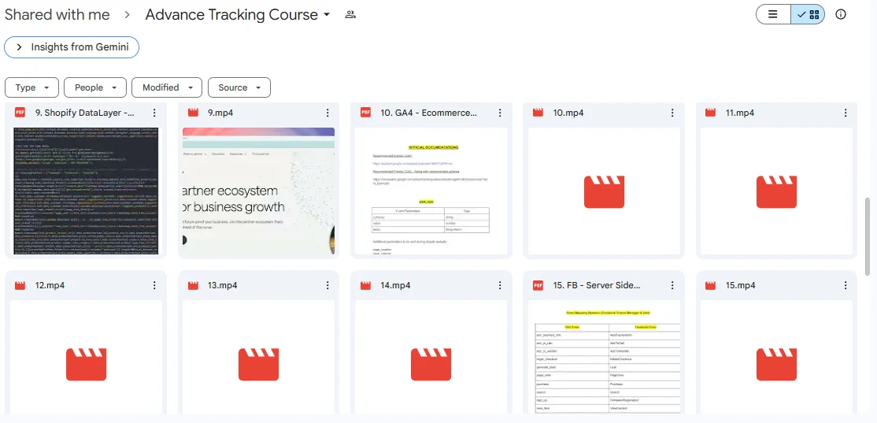The height and width of the screenshot is (423, 877).
Task: Open the Source filter chip
Action: 239,87
